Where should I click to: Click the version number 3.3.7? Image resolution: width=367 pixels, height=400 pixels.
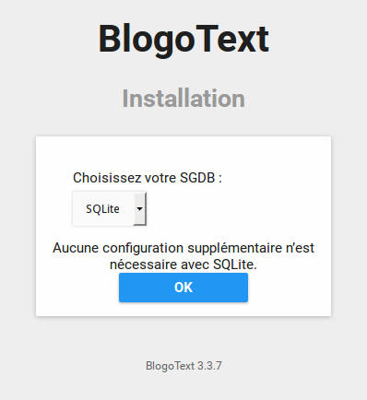coord(209,366)
